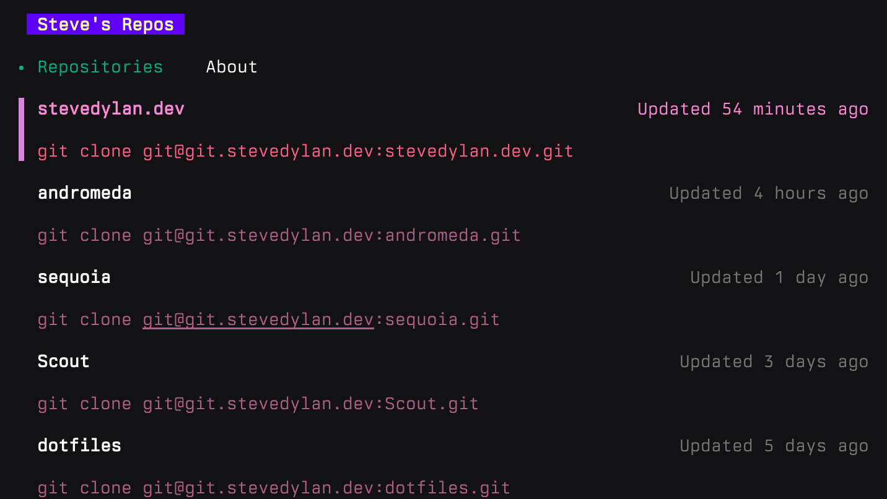The width and height of the screenshot is (887, 499).
Task: Click Updated 1 day ago timestamp
Action: tap(779, 277)
